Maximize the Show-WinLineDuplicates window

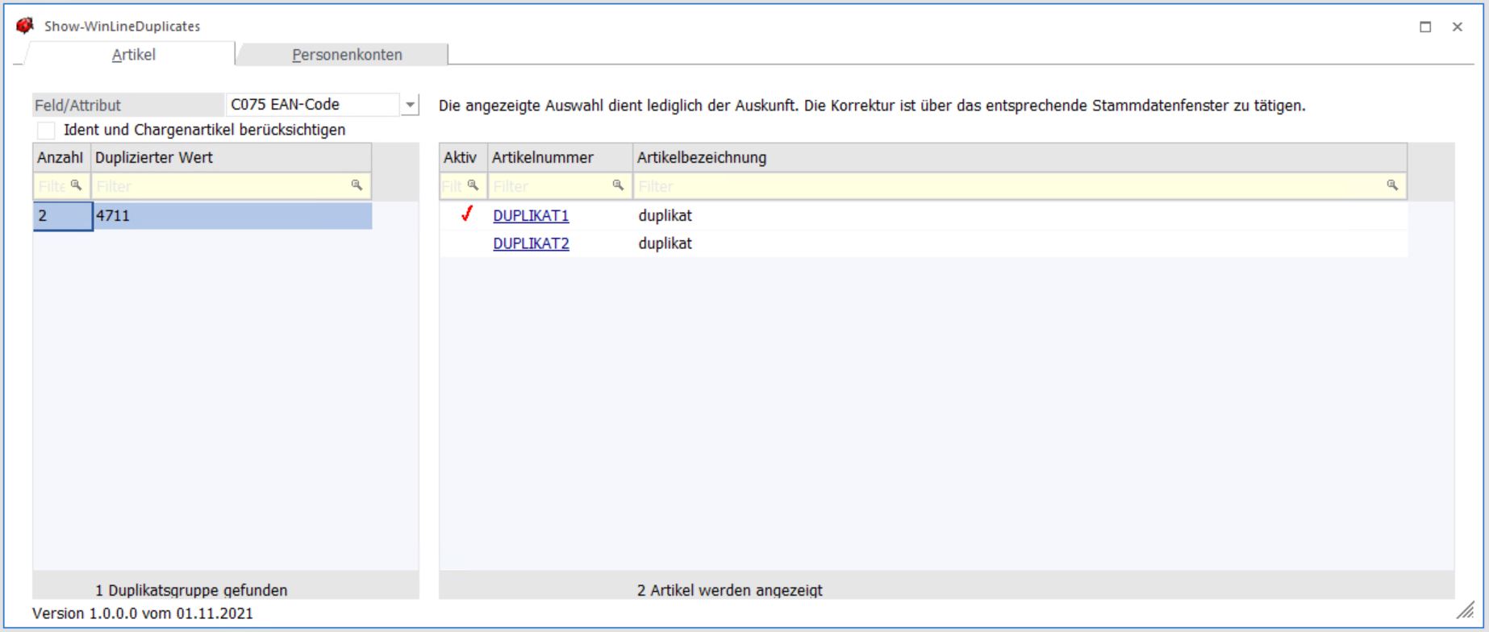pos(1425,27)
